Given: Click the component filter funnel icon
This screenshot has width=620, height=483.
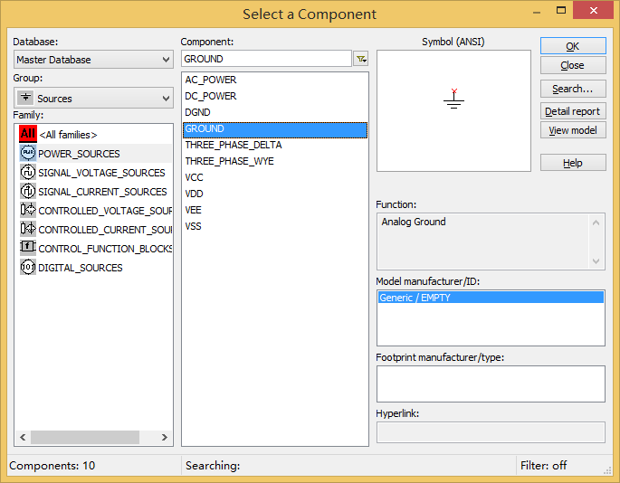Looking at the screenshot, I should (x=361, y=59).
